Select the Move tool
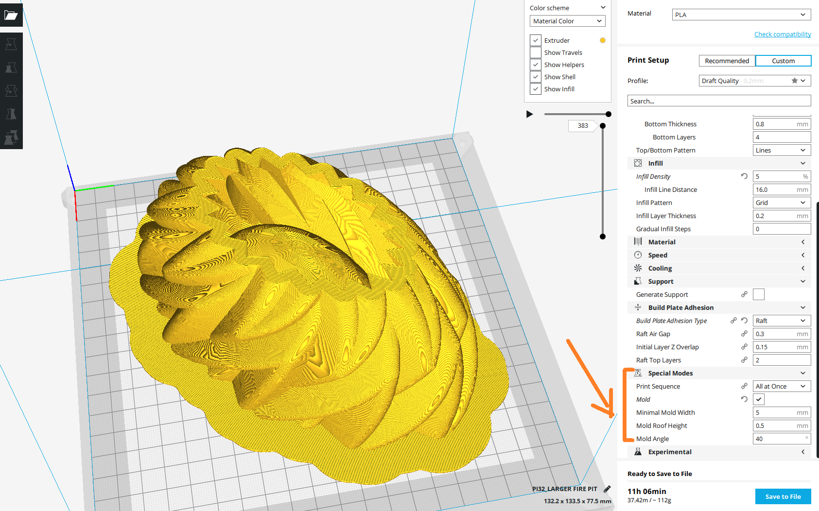The width and height of the screenshot is (819, 511). click(11, 44)
